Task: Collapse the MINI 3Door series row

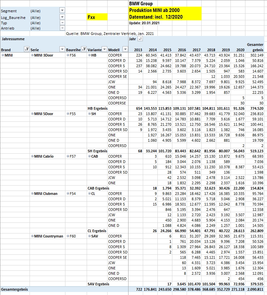Action: [32, 55]
